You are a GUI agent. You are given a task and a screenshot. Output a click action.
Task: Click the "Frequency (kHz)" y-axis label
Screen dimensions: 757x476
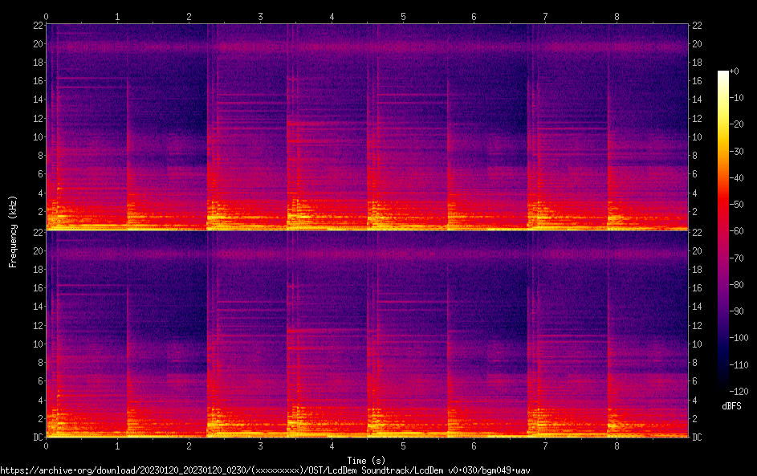coord(14,231)
